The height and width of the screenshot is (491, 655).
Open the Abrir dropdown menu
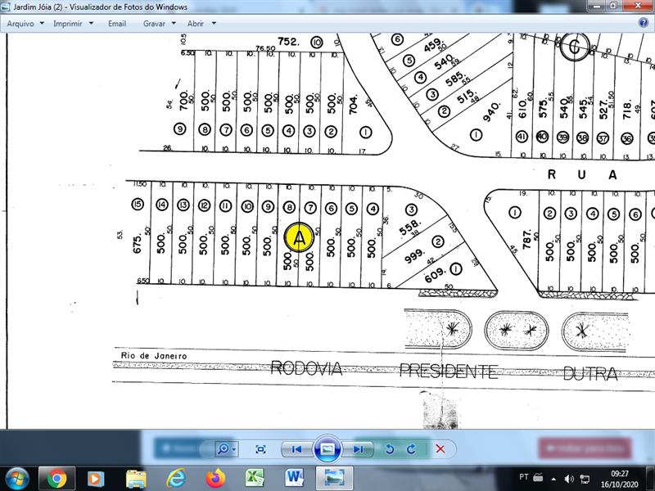click(x=201, y=24)
